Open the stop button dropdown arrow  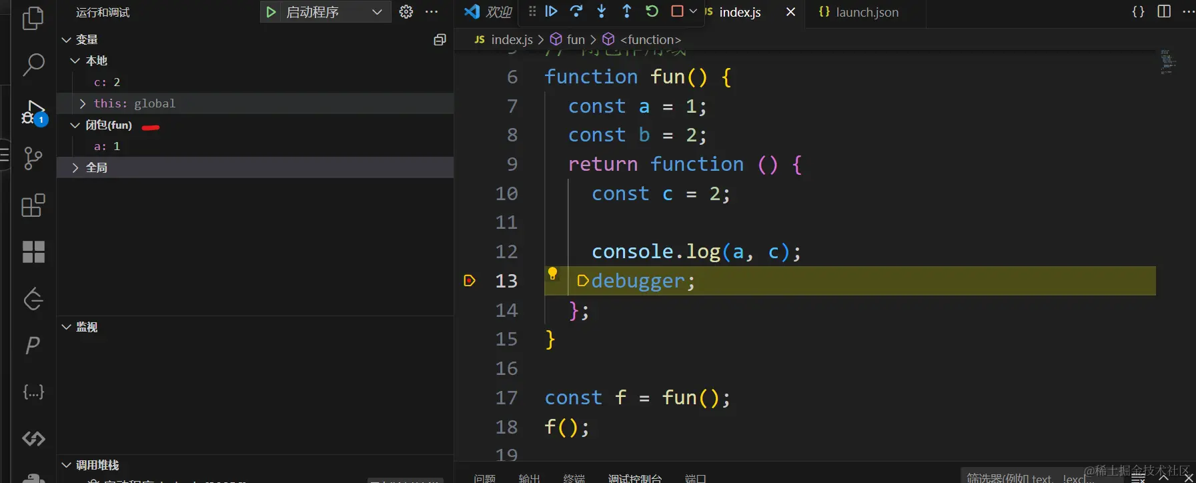(x=693, y=11)
